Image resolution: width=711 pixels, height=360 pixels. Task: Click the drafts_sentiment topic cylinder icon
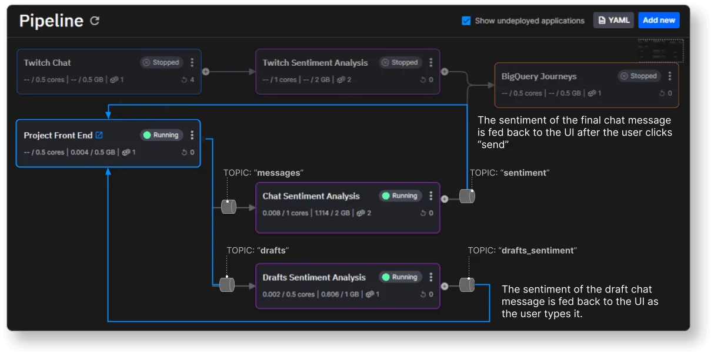tap(467, 285)
